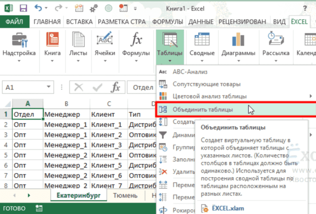Image resolution: width=316 pixels, height=214 pixels.
Task: Select cell B1 containing Менеджер
Action: (66, 115)
